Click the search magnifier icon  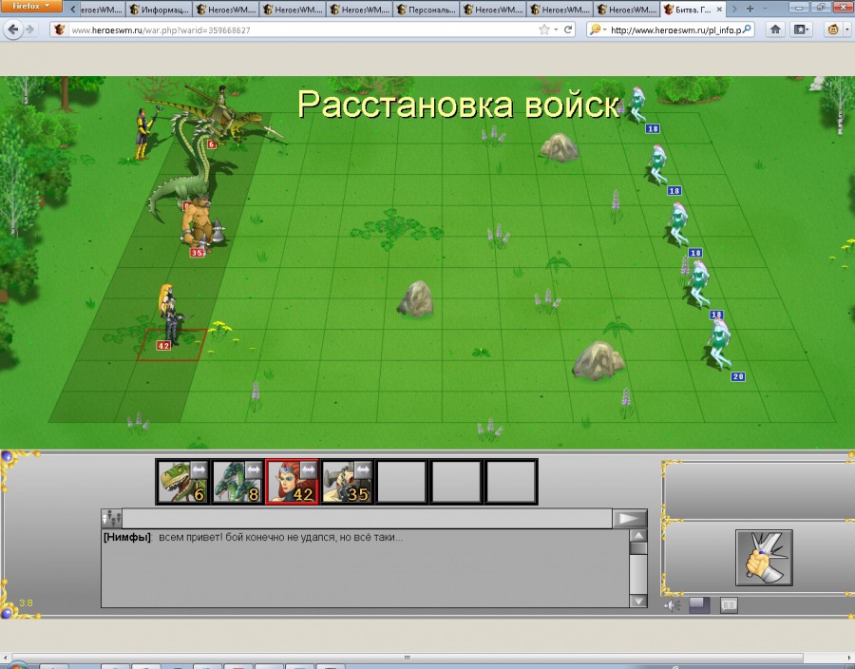(747, 29)
